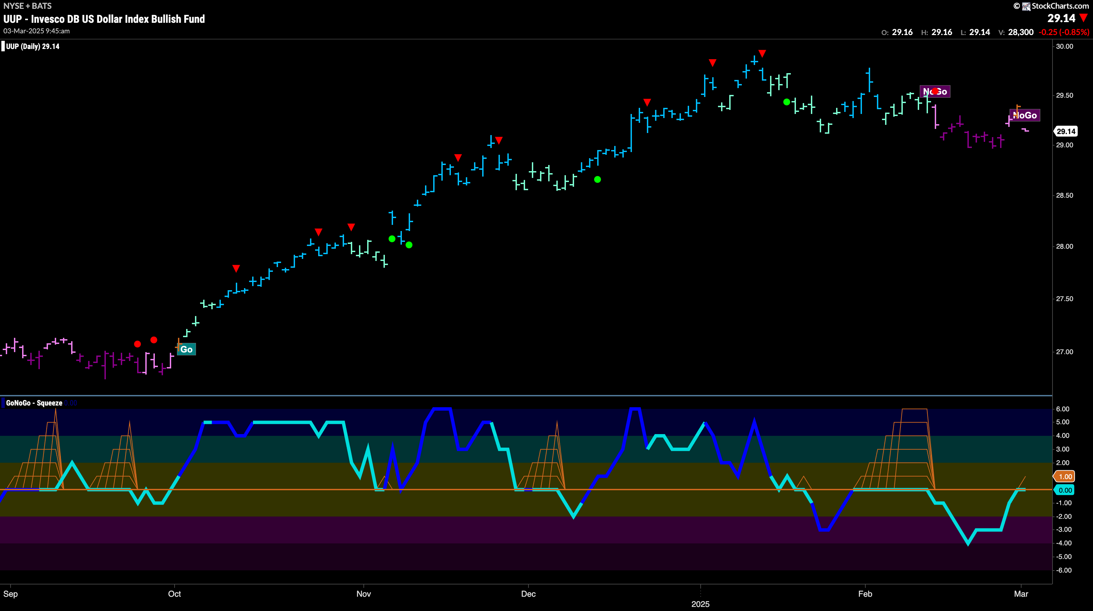
Task: Click the Feb label on the date axis
Action: click(x=865, y=594)
